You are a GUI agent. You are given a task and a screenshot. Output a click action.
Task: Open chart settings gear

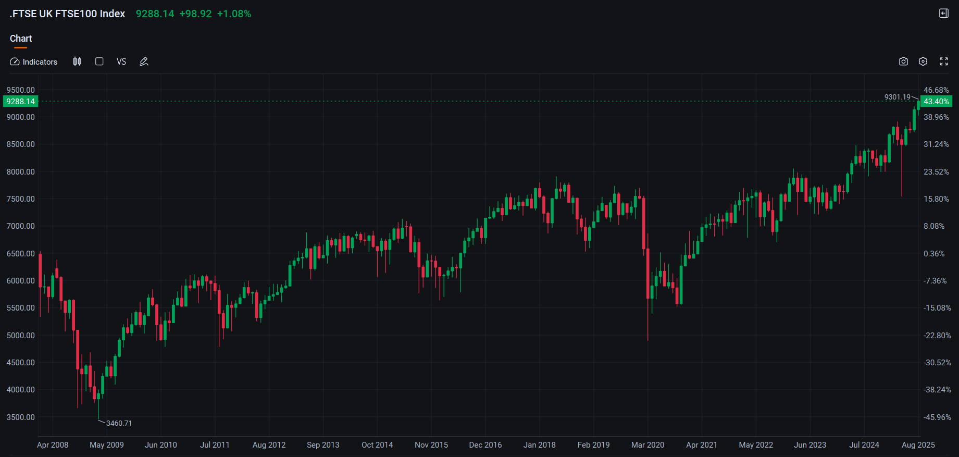point(923,61)
